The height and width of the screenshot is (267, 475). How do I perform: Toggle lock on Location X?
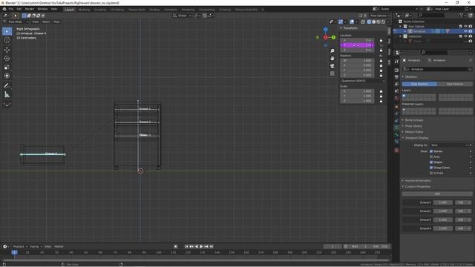pyautogui.click(x=381, y=40)
